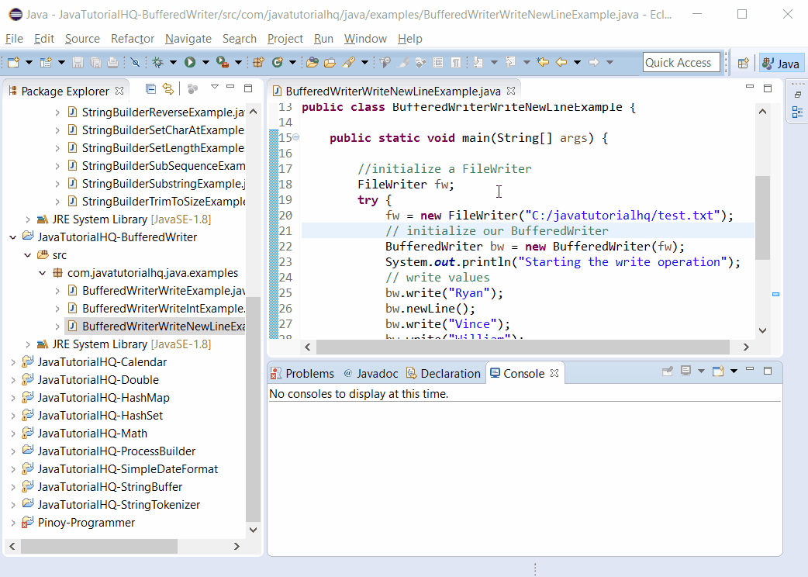Click the Link with Editor icon in Package Explorer

click(168, 88)
